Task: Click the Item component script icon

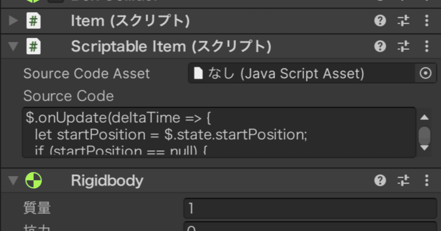Action: tap(33, 21)
